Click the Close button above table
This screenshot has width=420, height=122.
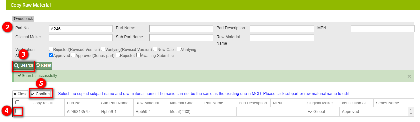click(20, 94)
